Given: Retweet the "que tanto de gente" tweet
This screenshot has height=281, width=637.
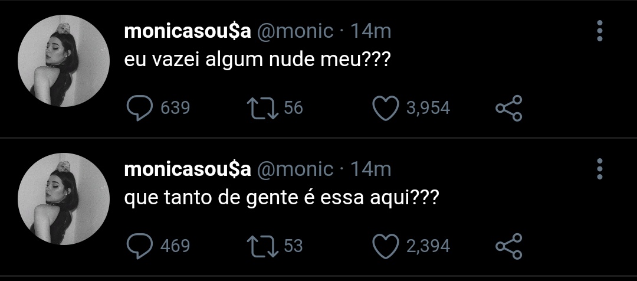Looking at the screenshot, I should point(262,246).
